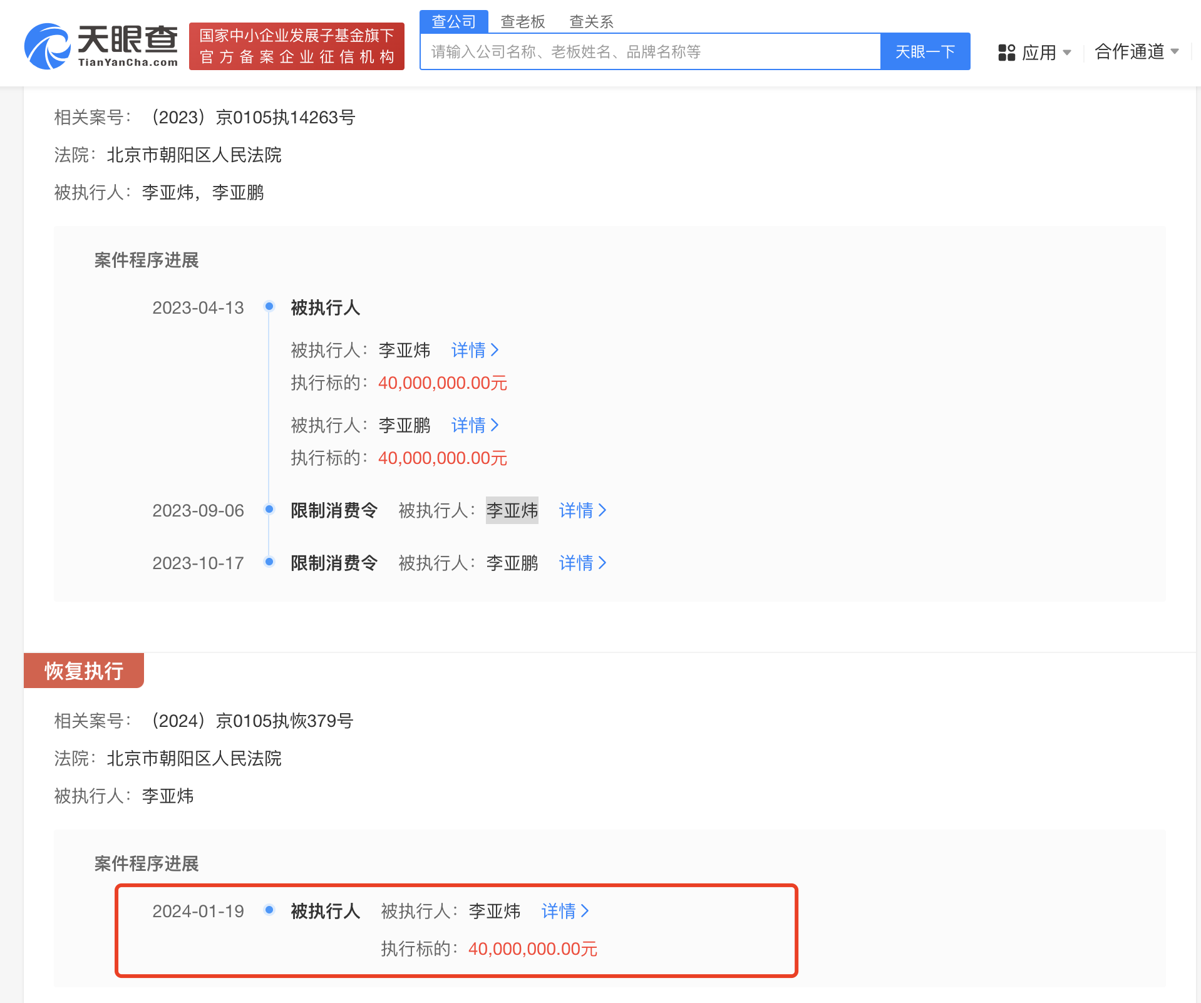Open 详情 for 李亚炜 under 2023-04-13
The image size is (1201, 1003).
pyautogui.click(x=475, y=350)
